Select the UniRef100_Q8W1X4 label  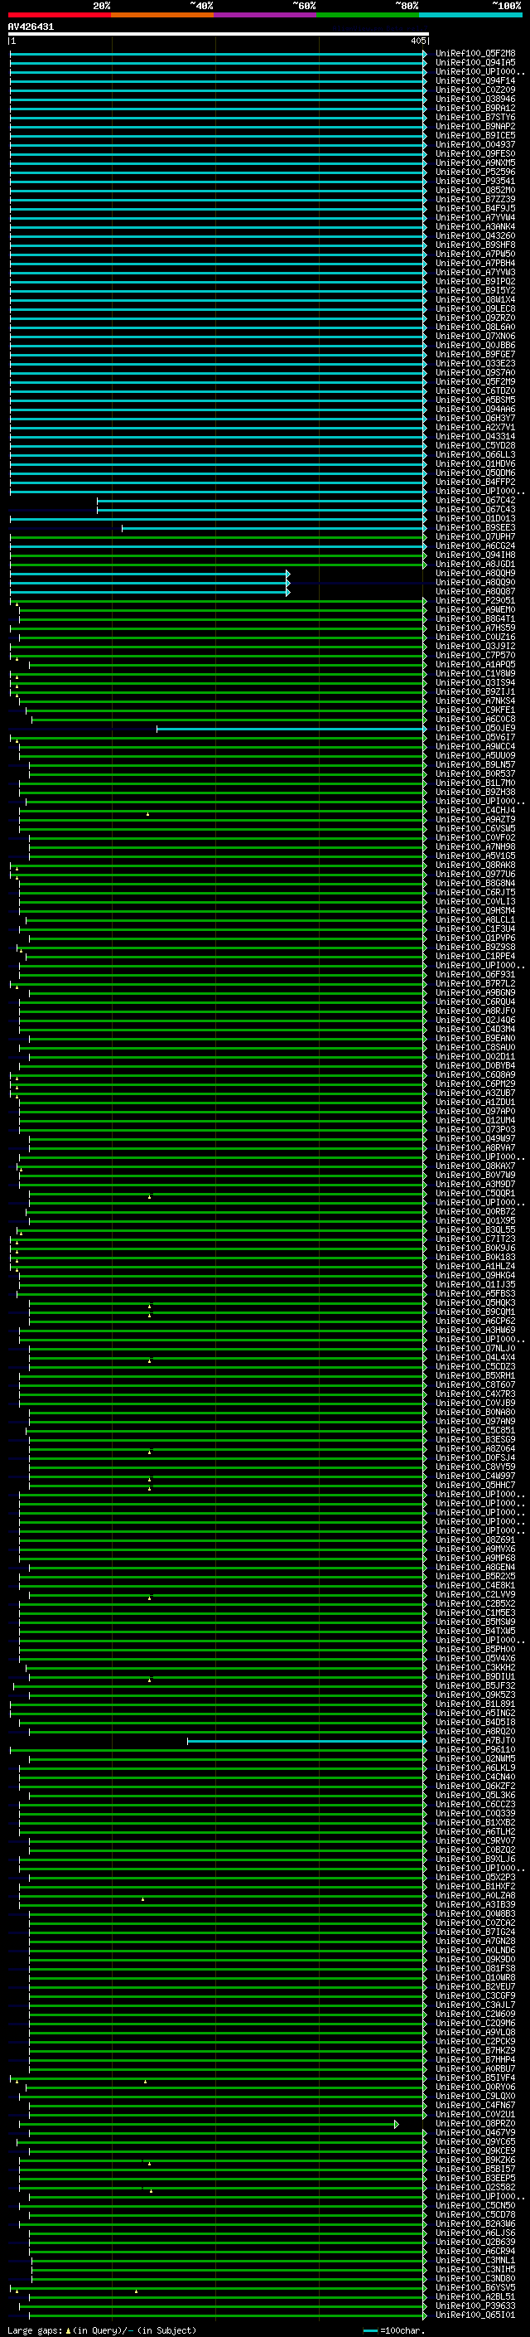tap(475, 299)
